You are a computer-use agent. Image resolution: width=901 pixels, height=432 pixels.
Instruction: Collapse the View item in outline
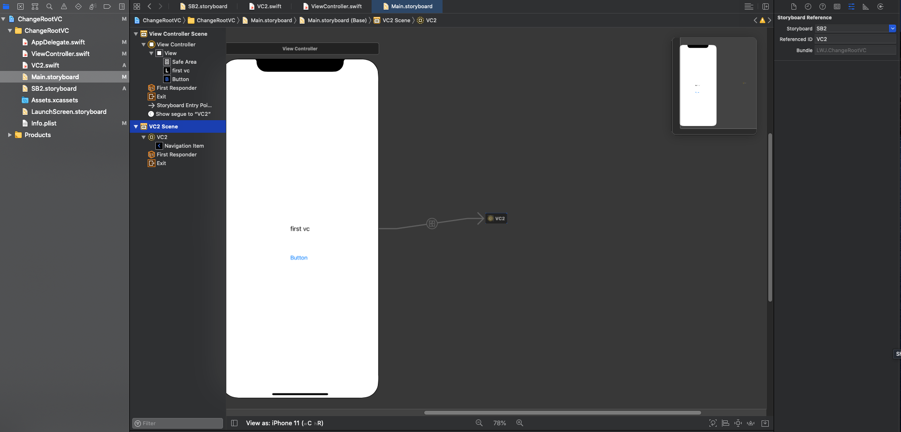tap(151, 53)
